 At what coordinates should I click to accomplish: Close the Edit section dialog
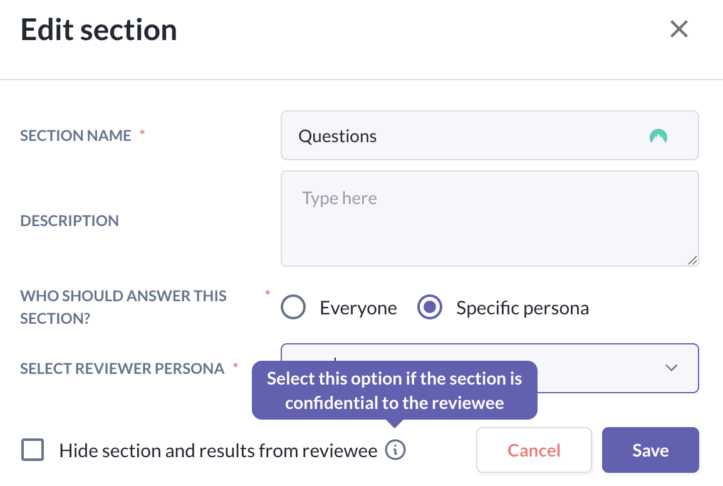(x=679, y=29)
